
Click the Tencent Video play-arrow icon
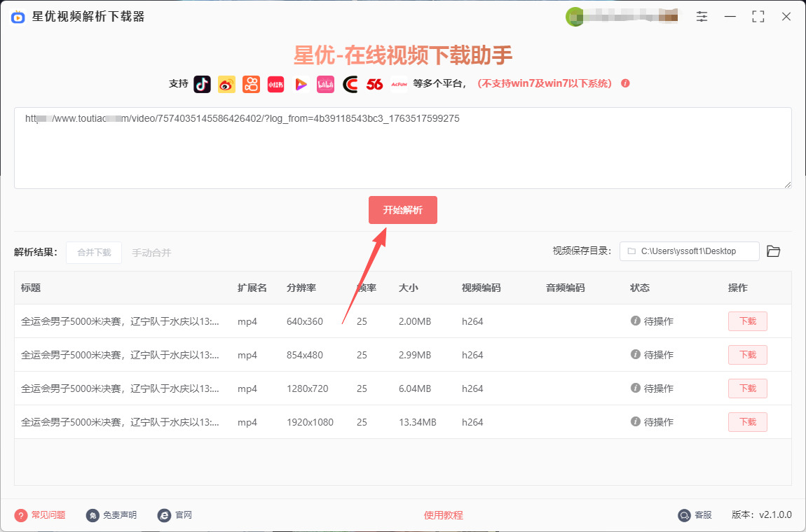301,84
